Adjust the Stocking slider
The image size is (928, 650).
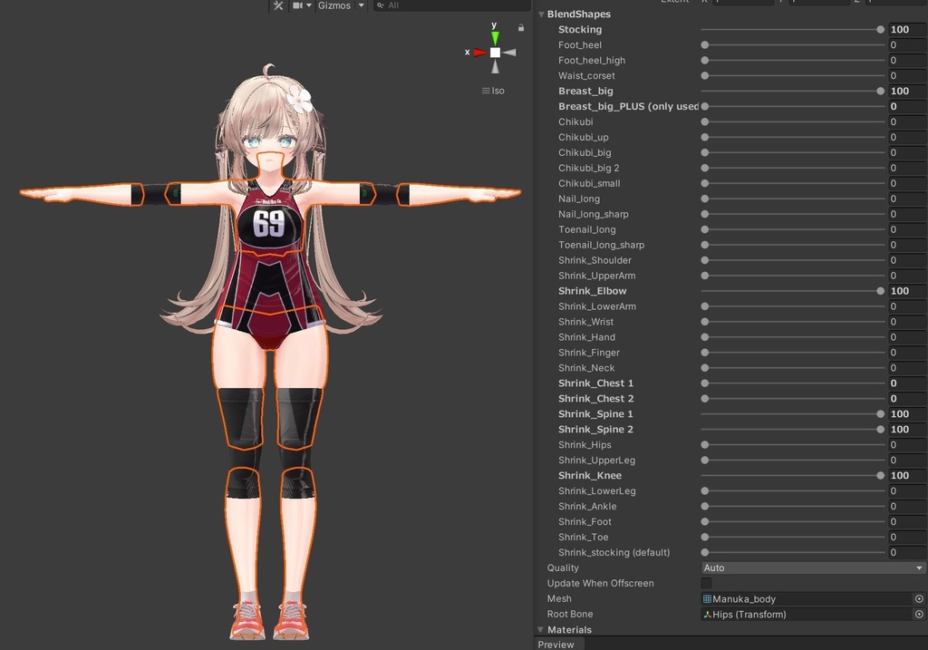point(792,30)
